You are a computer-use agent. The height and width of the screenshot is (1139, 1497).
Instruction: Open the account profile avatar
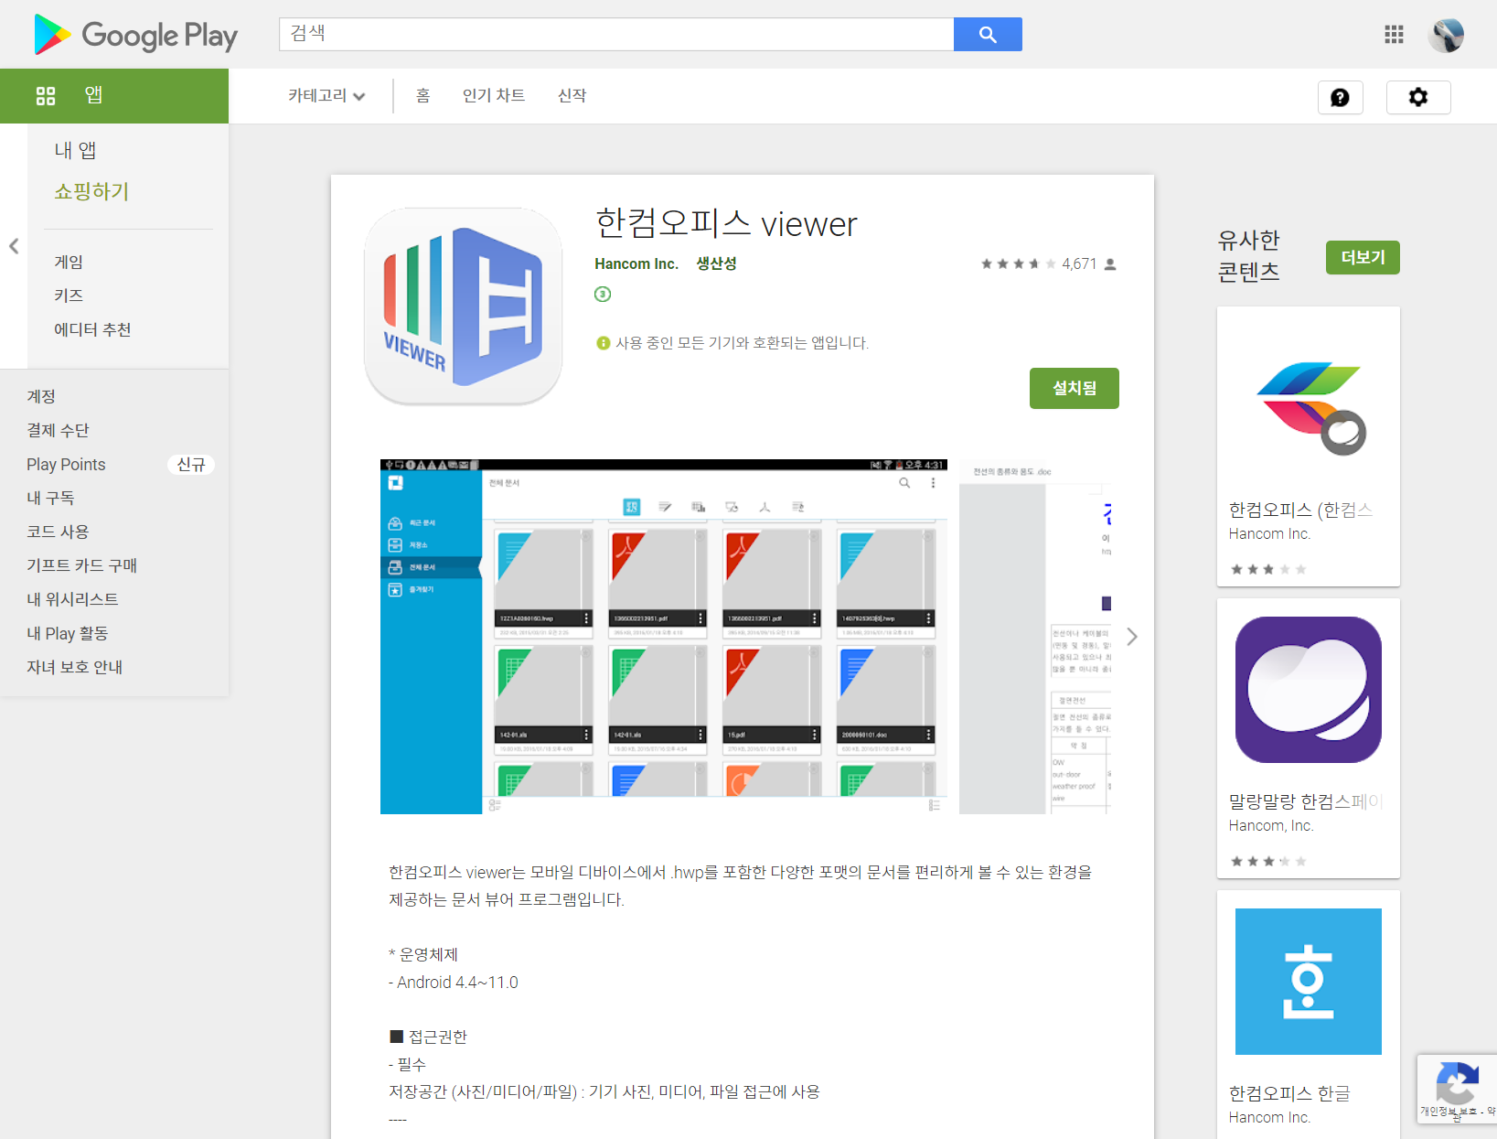(1446, 35)
